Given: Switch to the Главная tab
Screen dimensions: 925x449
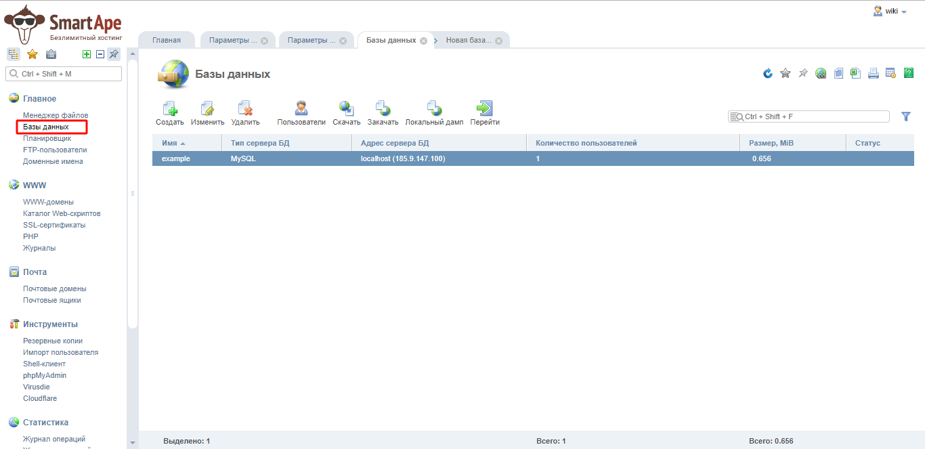Looking at the screenshot, I should coord(167,40).
